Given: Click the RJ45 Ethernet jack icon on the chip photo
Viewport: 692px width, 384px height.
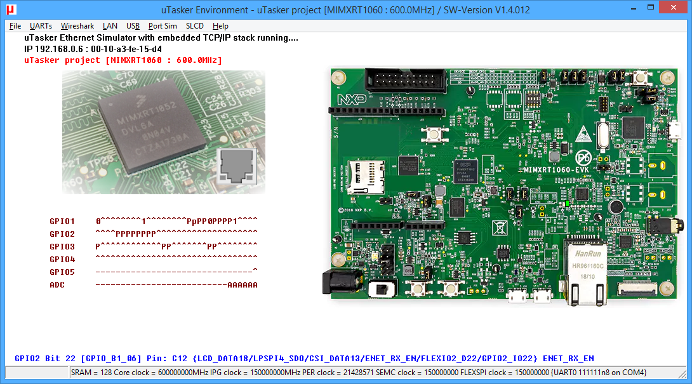Looking at the screenshot, I should (x=237, y=166).
